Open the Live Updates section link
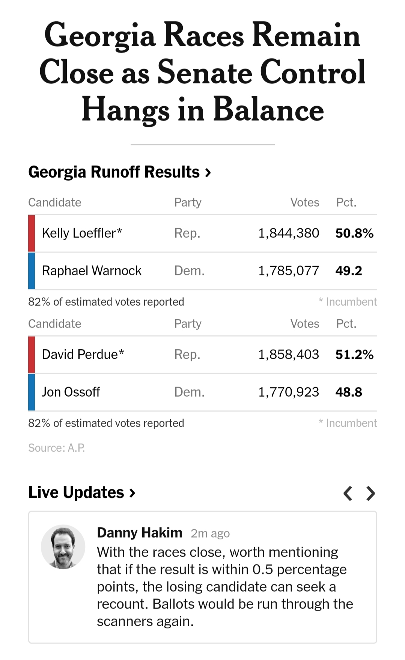The width and height of the screenshot is (405, 660). [81, 492]
